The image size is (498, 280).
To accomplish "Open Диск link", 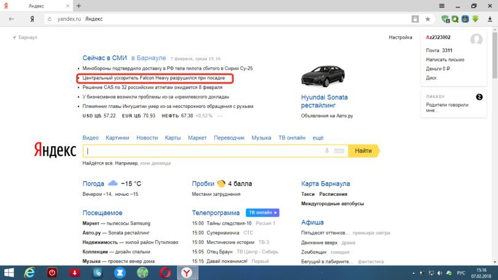I will [431, 78].
